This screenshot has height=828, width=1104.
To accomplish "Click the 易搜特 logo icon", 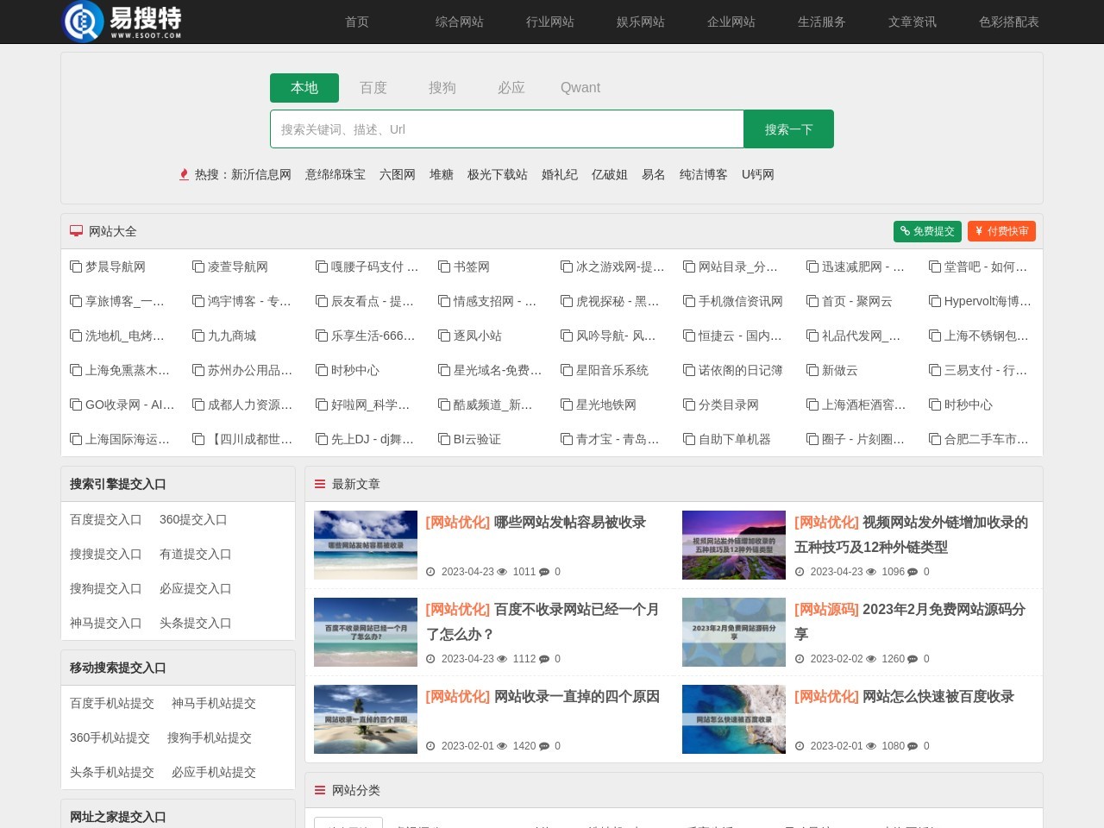I will (x=83, y=22).
